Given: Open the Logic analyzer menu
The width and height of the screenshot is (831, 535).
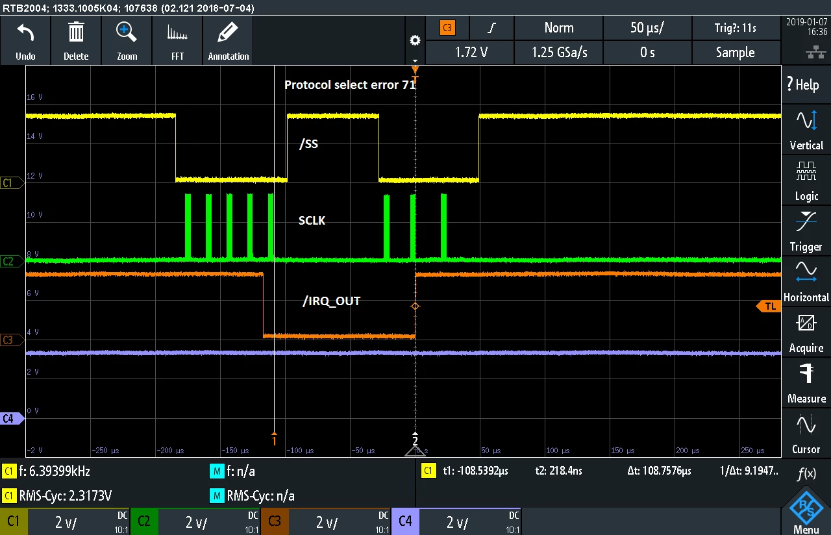Looking at the screenshot, I should pos(806,181).
